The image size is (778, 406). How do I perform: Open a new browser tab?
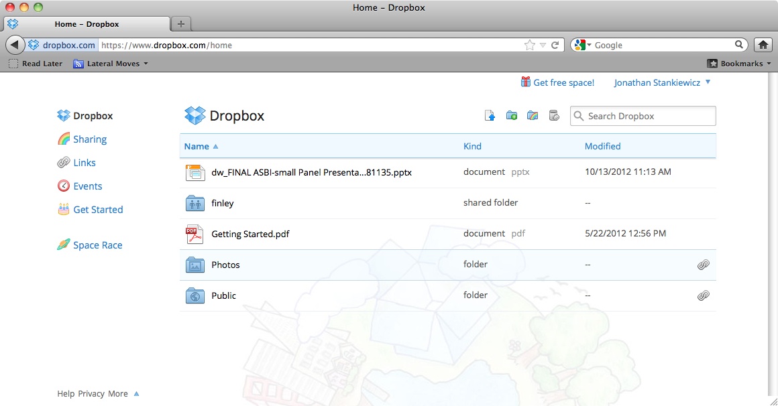coord(180,23)
